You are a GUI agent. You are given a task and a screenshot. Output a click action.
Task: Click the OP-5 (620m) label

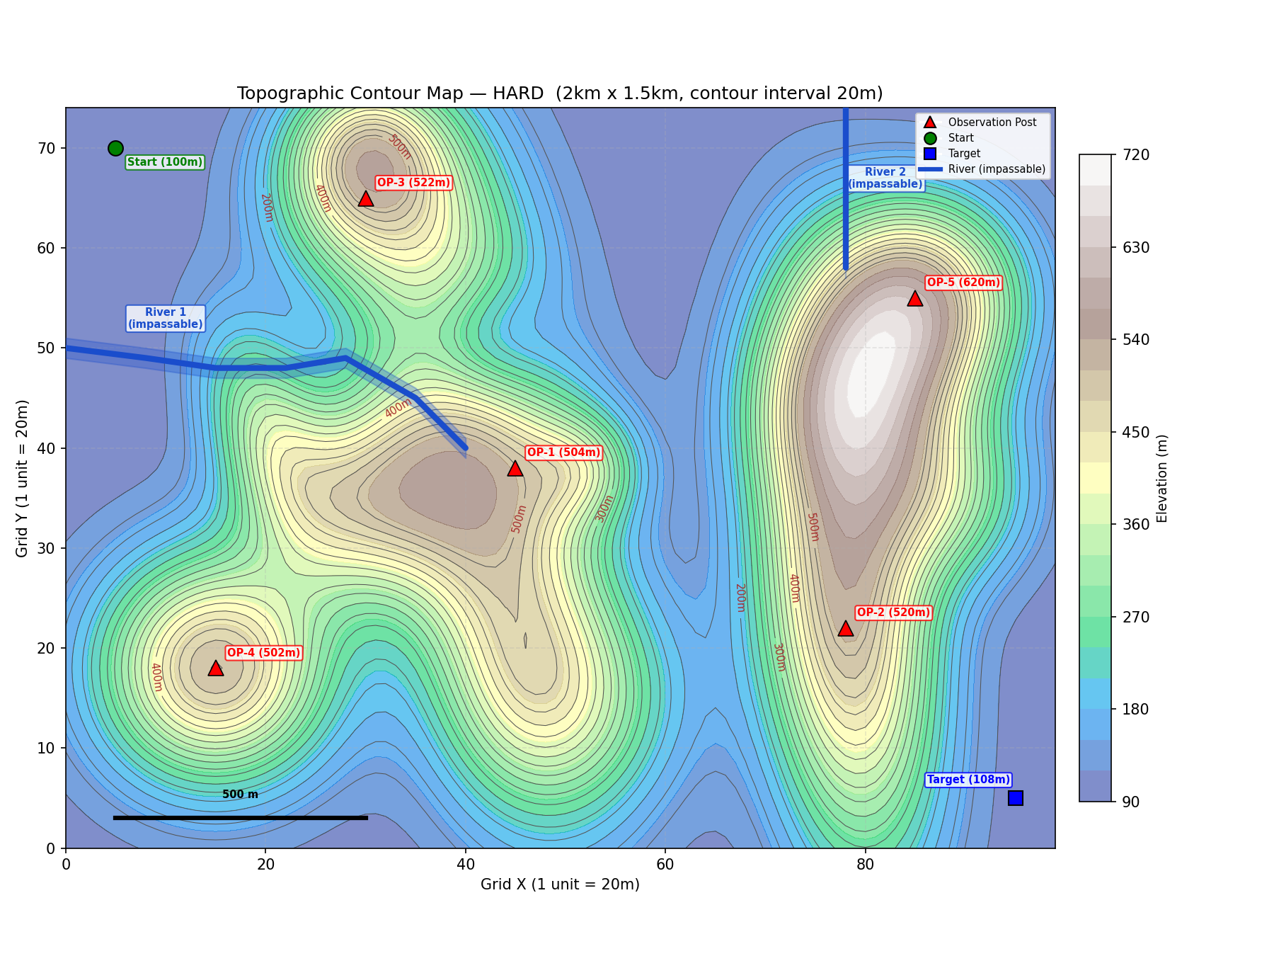963,283
